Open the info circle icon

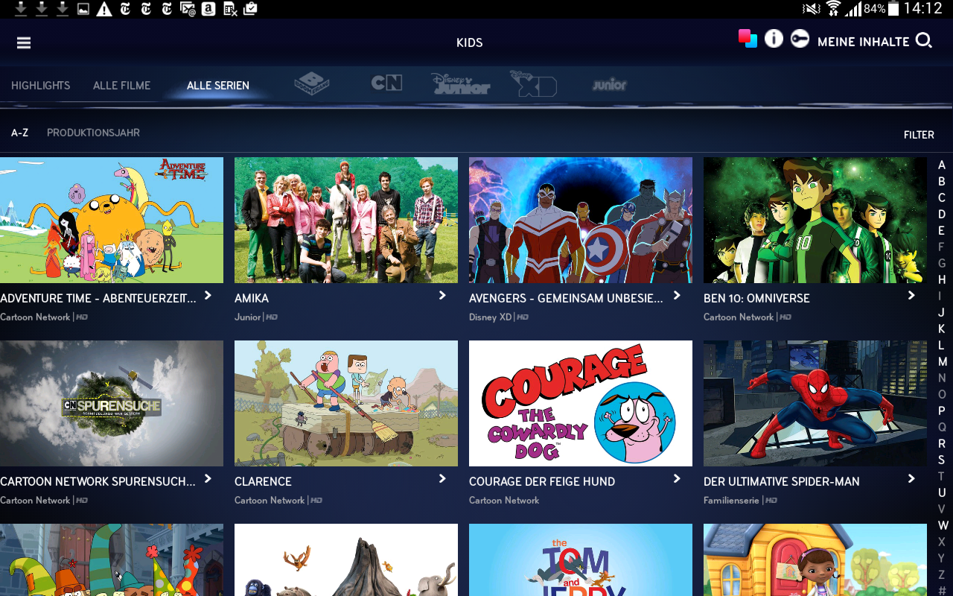tap(774, 39)
